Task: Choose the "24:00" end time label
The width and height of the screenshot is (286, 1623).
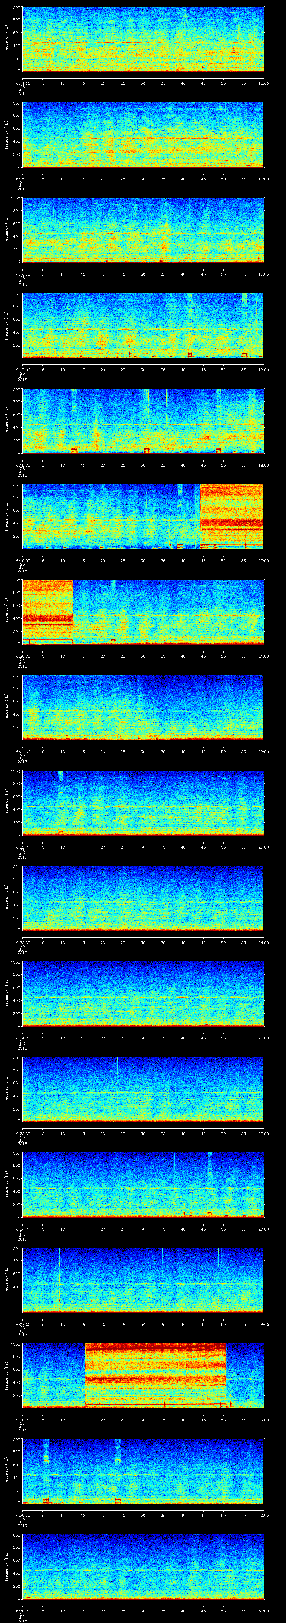Action: 263,942
